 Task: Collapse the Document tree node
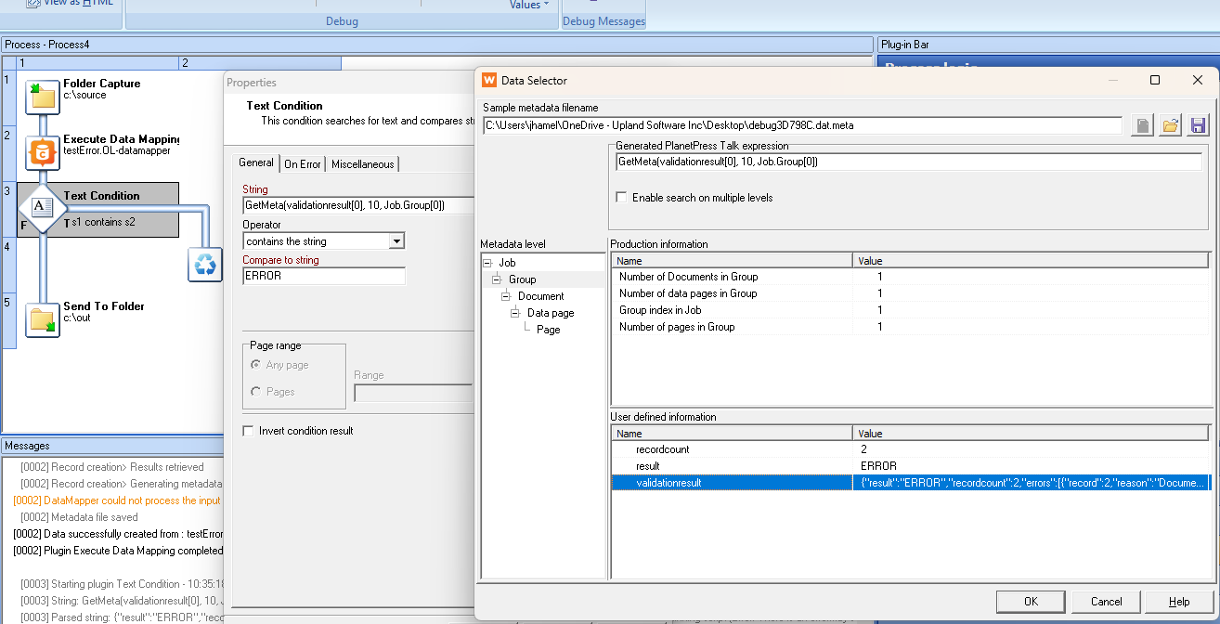[x=506, y=296]
